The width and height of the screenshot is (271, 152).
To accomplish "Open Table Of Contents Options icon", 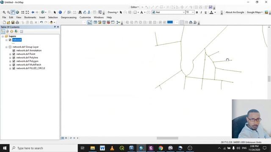I will click(22, 32).
